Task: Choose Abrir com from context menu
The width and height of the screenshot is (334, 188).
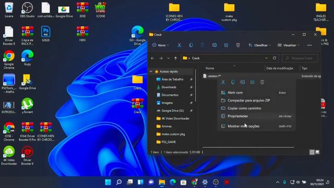Action: coord(256,93)
